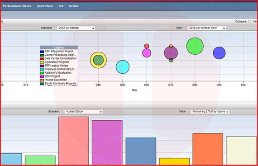The image size is (258, 166).
Task: Click the short yellow bar in the chart
Action: (174, 161)
